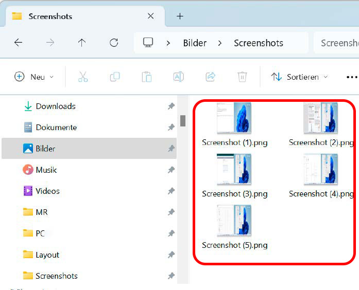
Task: Unpin Musik via its pin icon
Action: coord(171,170)
